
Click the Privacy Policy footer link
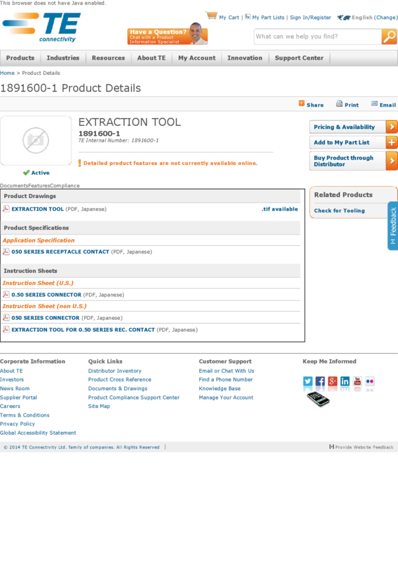click(17, 424)
